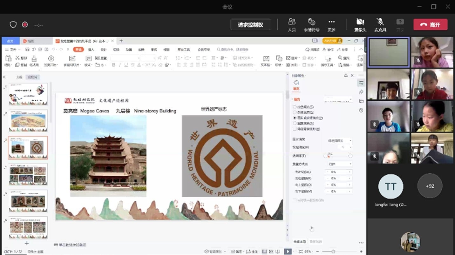Open the emoji reactions in meeting

tap(312, 24)
